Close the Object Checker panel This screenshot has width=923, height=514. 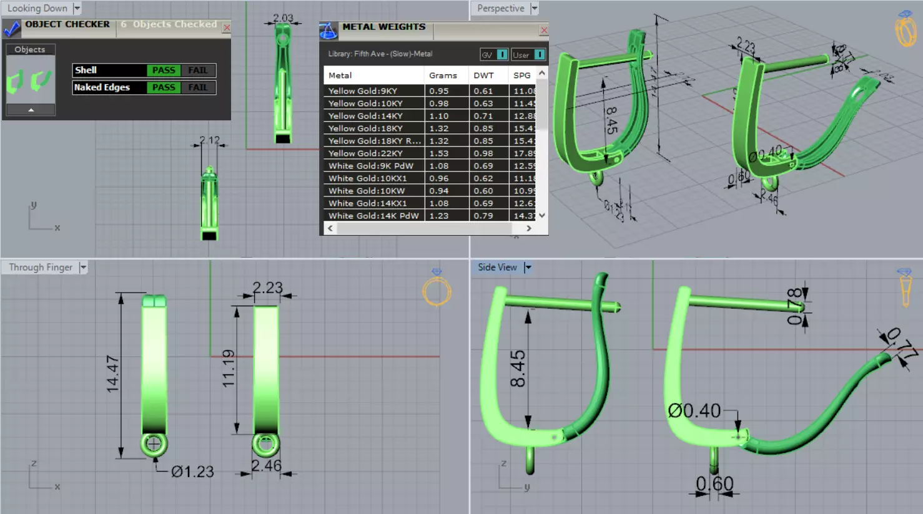227,27
